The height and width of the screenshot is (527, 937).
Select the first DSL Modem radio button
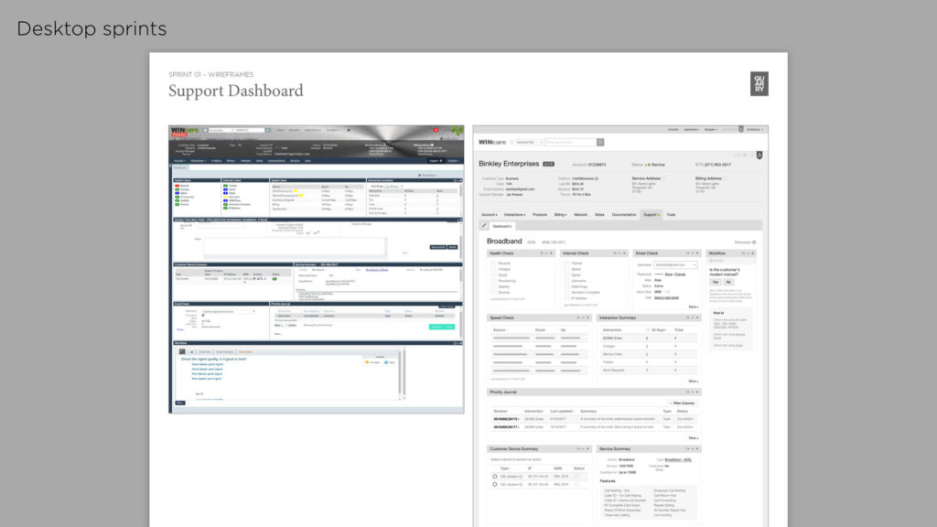point(495,477)
